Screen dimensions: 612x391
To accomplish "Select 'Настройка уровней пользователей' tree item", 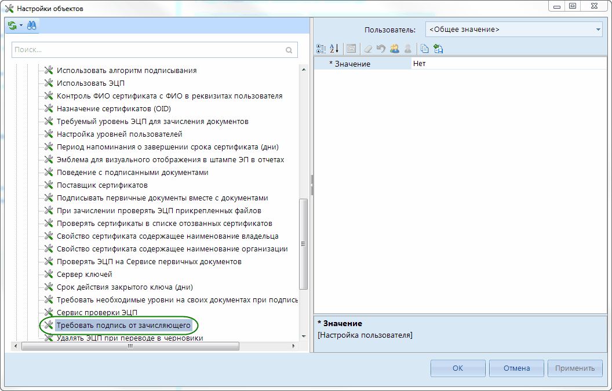I will pyautogui.click(x=119, y=134).
